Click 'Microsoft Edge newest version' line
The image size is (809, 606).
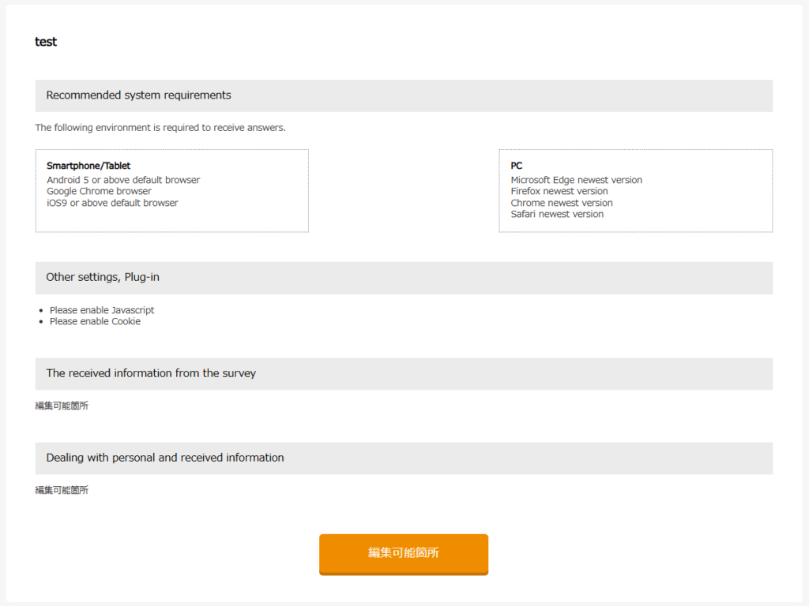tap(576, 180)
